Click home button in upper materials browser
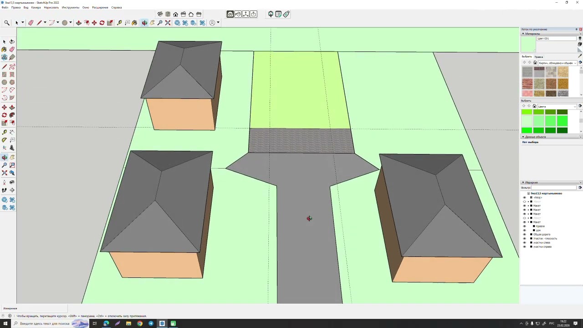The height and width of the screenshot is (328, 583). click(x=535, y=62)
